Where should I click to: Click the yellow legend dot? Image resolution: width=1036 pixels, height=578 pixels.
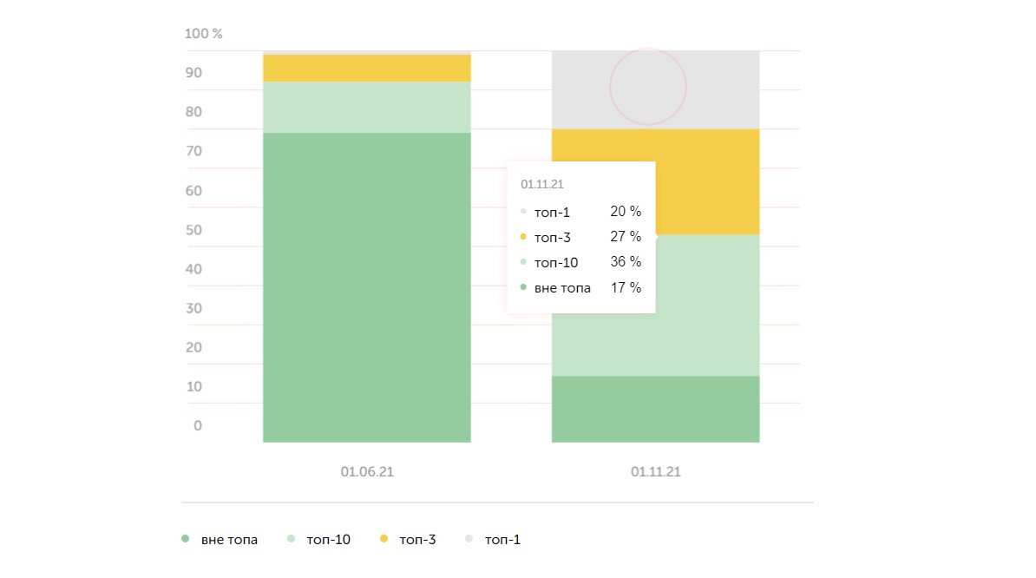pos(384,540)
